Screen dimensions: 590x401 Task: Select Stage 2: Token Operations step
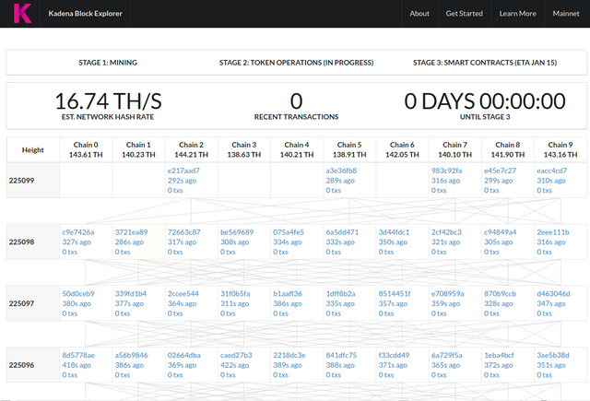(x=296, y=63)
